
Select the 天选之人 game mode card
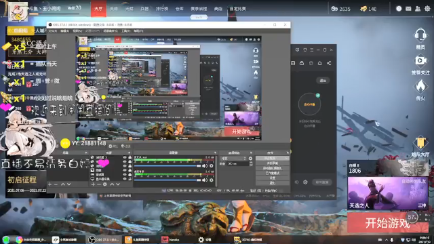pos(388,193)
